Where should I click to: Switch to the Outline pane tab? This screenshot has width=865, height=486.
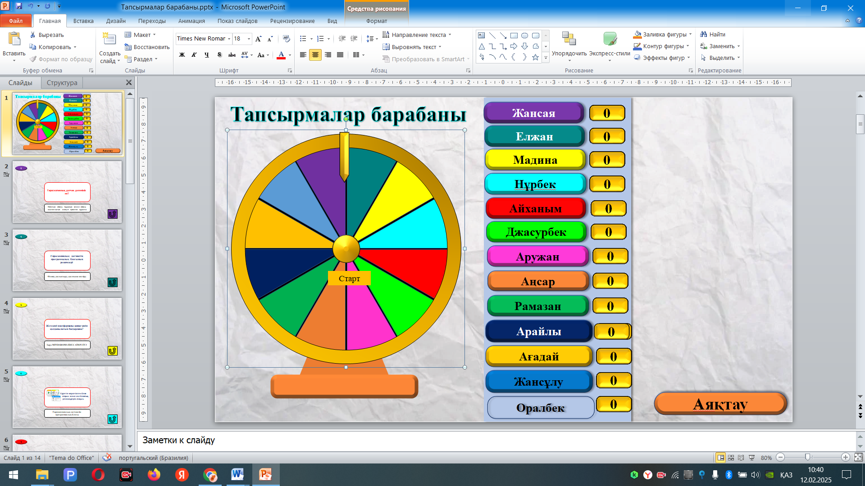62,82
